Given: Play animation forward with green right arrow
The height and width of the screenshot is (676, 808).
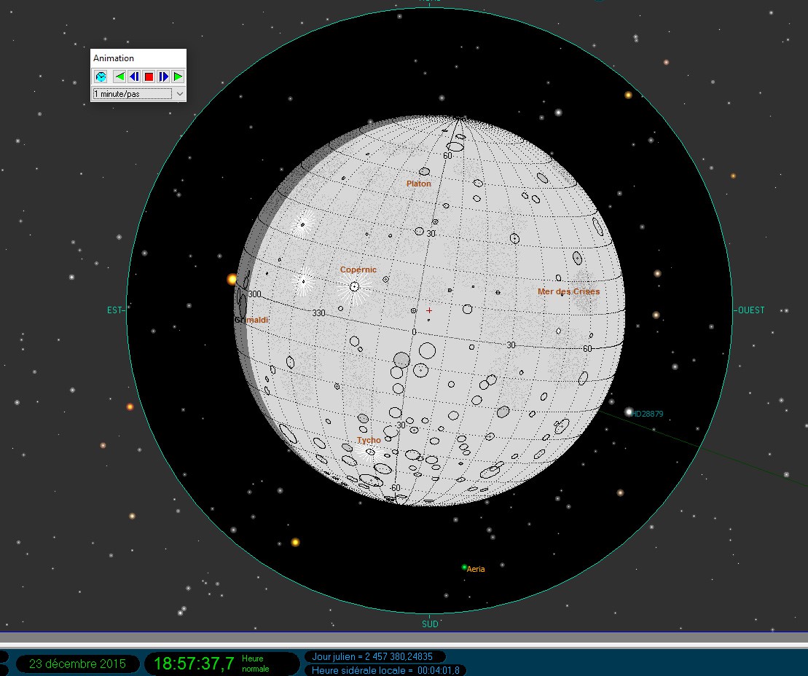Looking at the screenshot, I should tap(178, 76).
